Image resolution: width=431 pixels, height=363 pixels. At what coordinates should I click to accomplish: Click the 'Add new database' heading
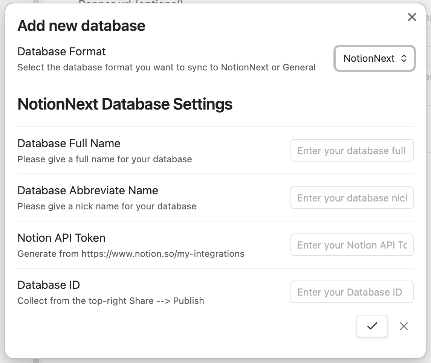81,26
